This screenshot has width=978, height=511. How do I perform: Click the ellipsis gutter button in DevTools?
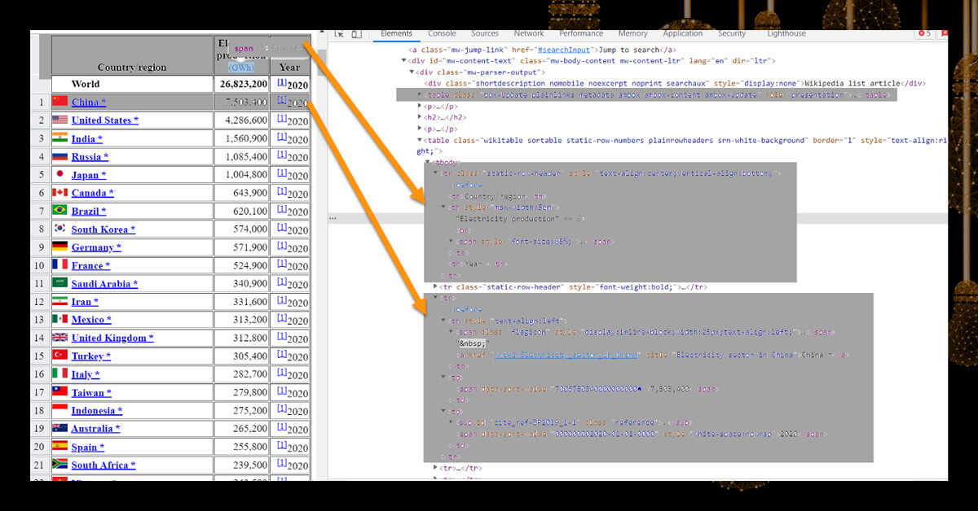[333, 218]
